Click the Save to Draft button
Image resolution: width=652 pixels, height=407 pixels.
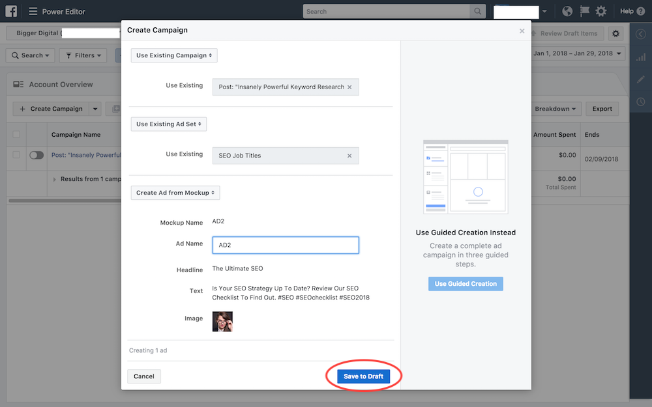coord(363,376)
